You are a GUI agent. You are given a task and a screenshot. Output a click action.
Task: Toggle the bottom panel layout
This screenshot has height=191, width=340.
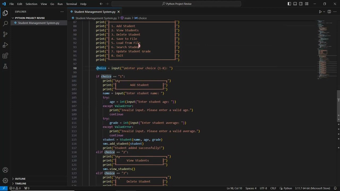click(x=295, y=4)
